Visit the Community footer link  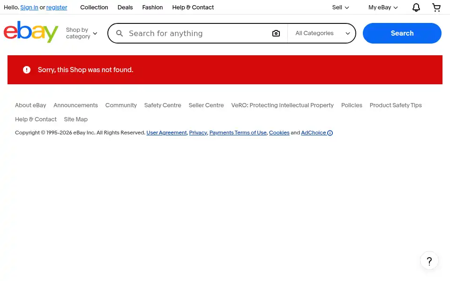121,105
